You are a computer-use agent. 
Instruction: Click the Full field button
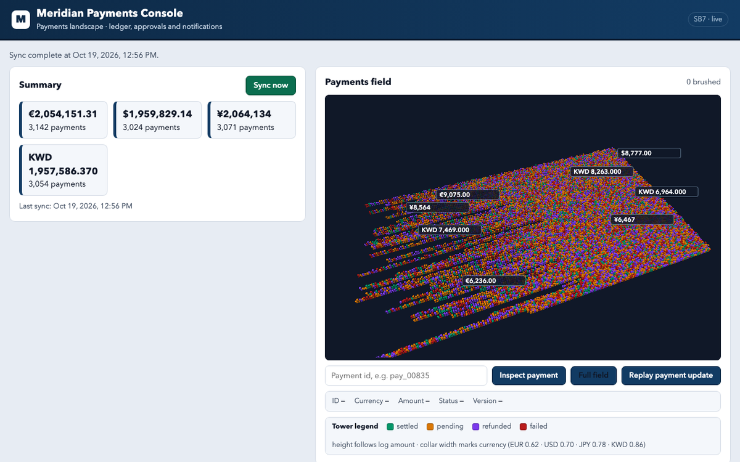593,375
